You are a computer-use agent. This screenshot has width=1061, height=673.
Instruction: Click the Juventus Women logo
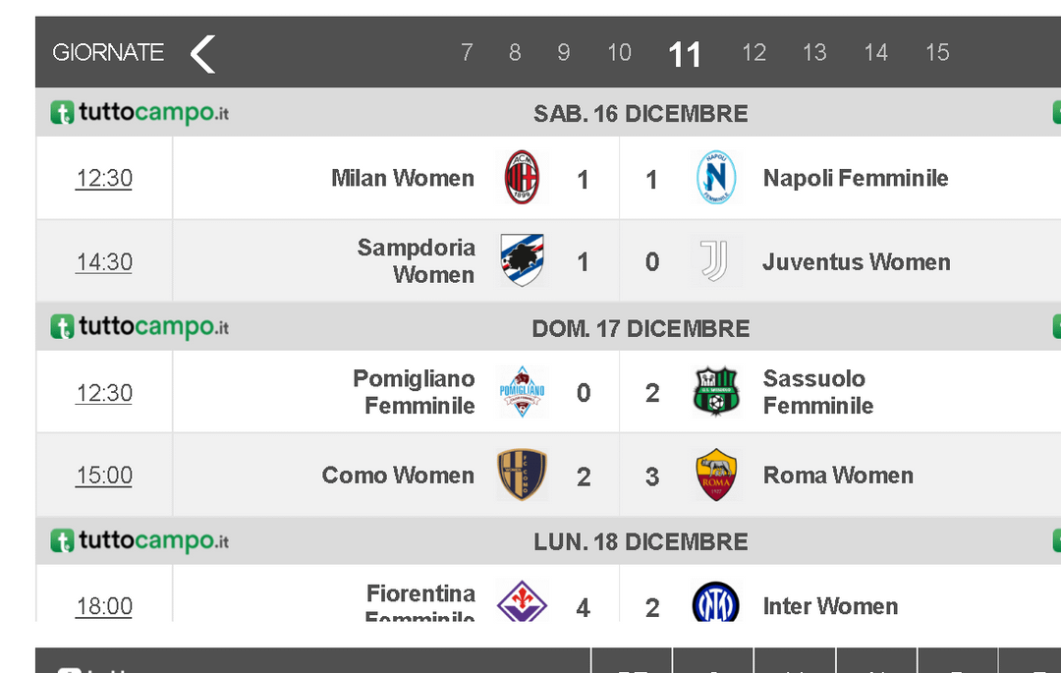tap(715, 261)
